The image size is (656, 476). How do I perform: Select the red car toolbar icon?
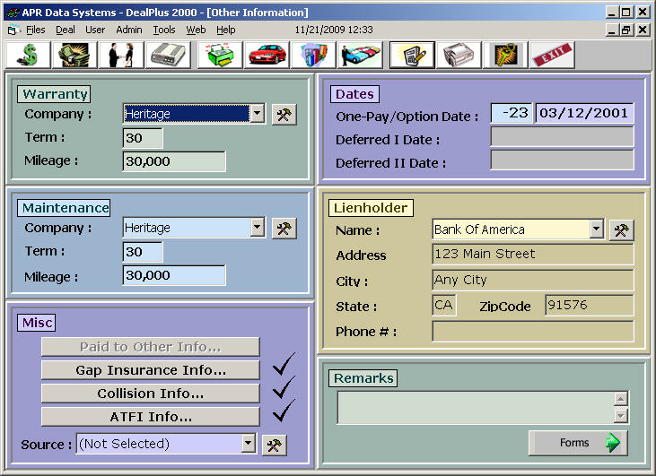(267, 56)
